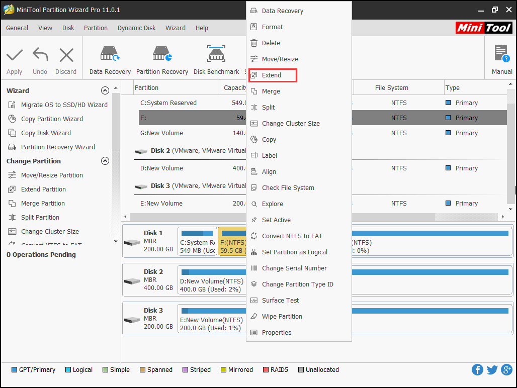Choose Set Partition as Logical

[299, 252]
